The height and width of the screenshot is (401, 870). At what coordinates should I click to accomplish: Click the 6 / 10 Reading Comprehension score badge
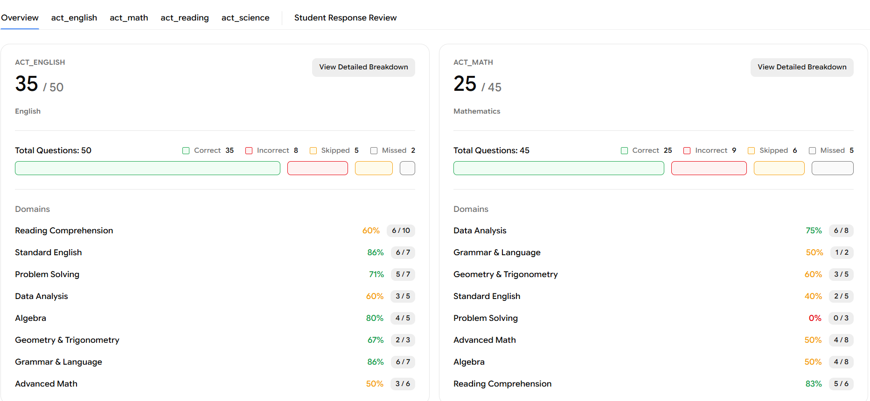(x=401, y=231)
